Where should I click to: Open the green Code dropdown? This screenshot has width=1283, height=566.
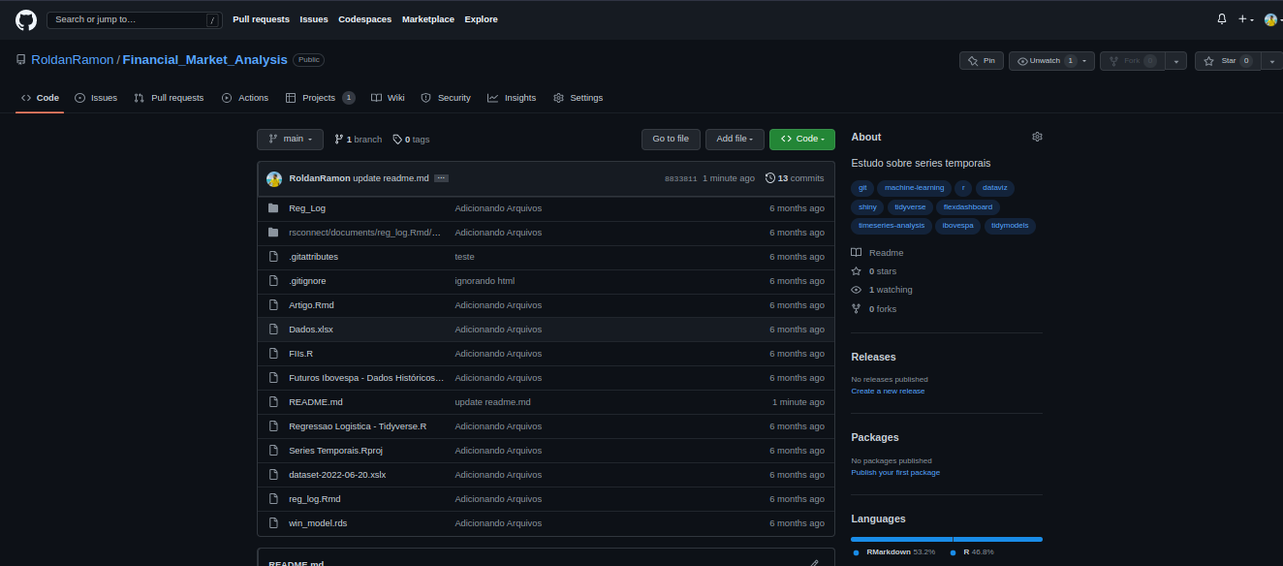(801, 140)
